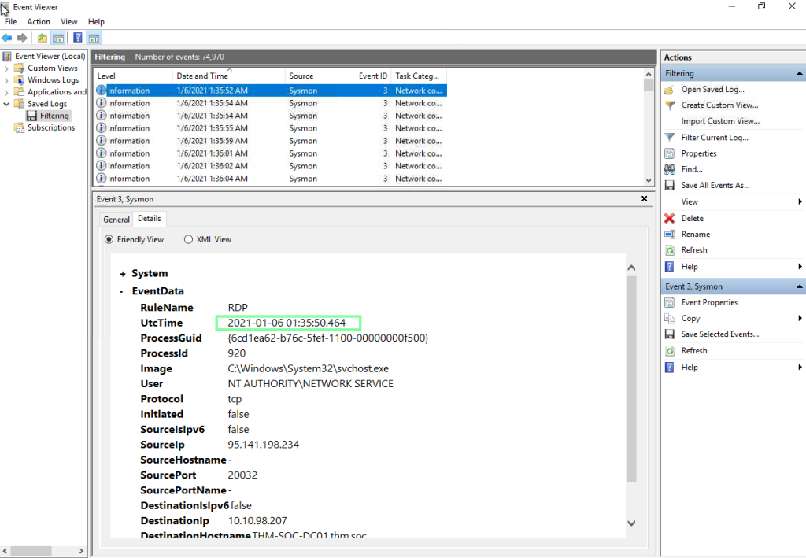The image size is (806, 558).
Task: Click the Find binoculars icon
Action: click(669, 169)
